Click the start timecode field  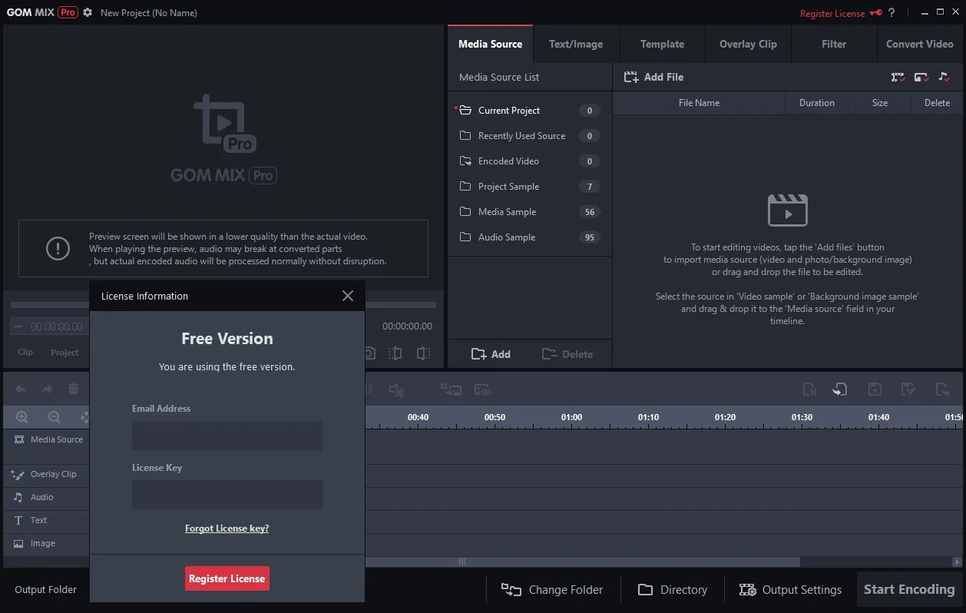pos(51,326)
